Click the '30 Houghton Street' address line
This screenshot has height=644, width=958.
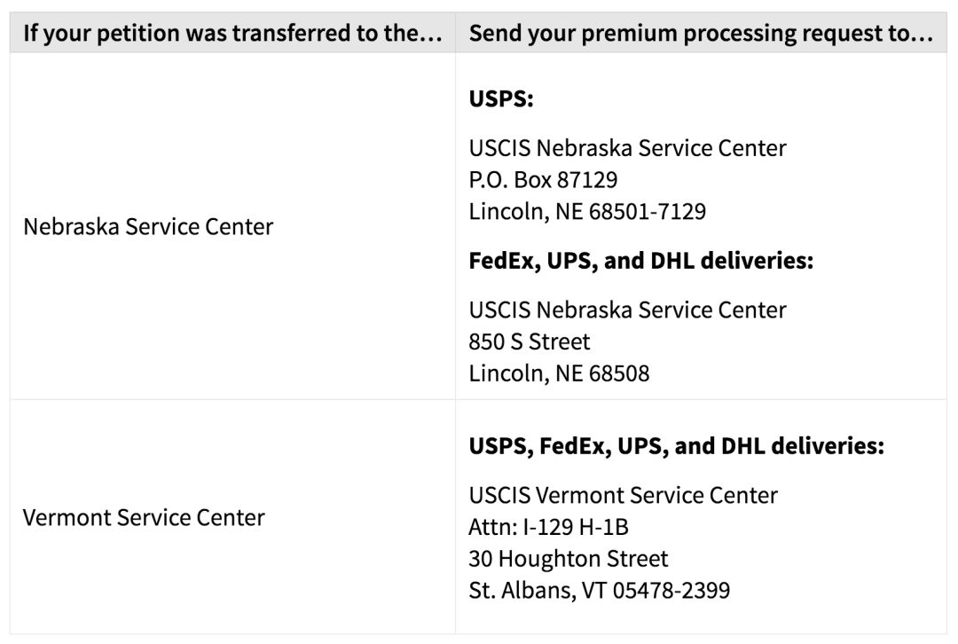569,559
